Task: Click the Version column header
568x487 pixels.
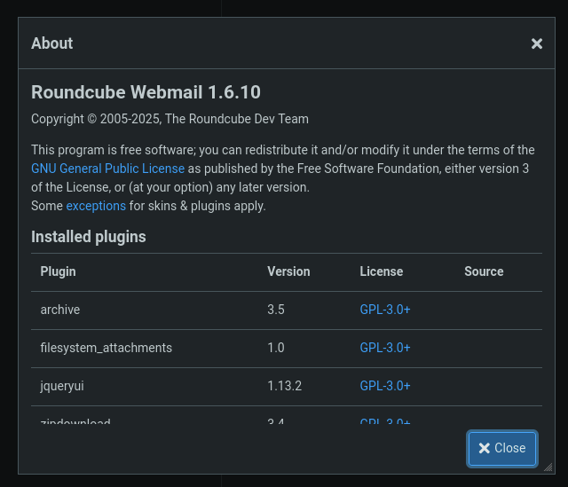Action: pos(288,271)
